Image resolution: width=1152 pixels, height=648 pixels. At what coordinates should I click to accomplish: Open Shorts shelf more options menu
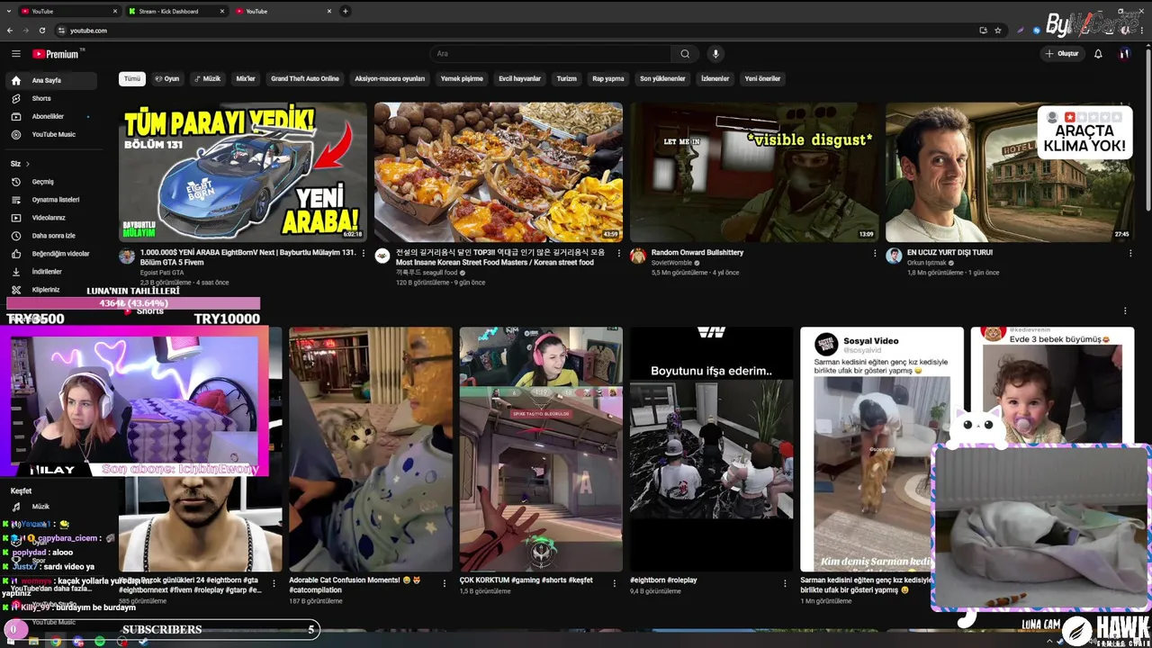pyautogui.click(x=1125, y=311)
